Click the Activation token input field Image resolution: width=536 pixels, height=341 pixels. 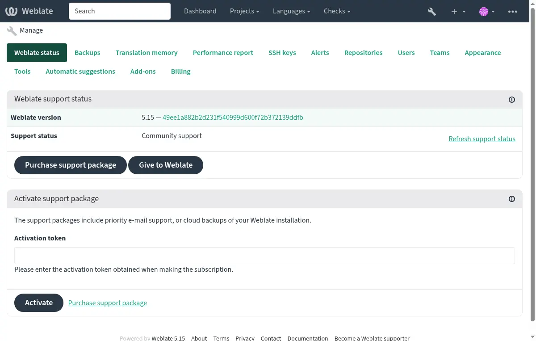(264, 256)
